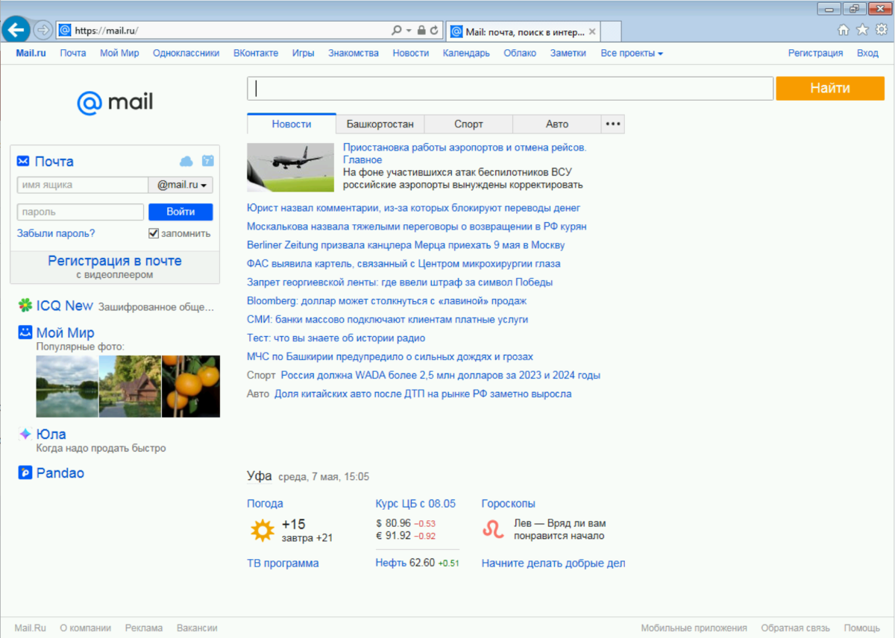Open Favorites star icon
This screenshot has width=895, height=638.
(x=862, y=30)
